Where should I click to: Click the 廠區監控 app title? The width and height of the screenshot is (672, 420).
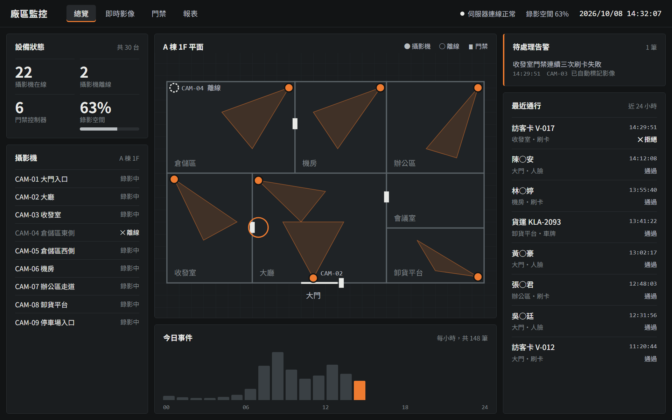[29, 14]
